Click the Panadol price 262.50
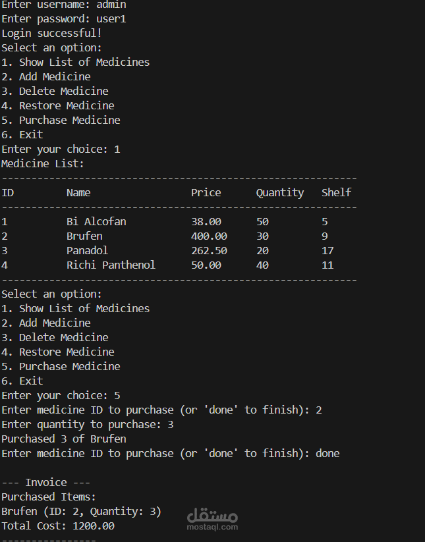Image resolution: width=425 pixels, height=542 pixels. [x=209, y=251]
